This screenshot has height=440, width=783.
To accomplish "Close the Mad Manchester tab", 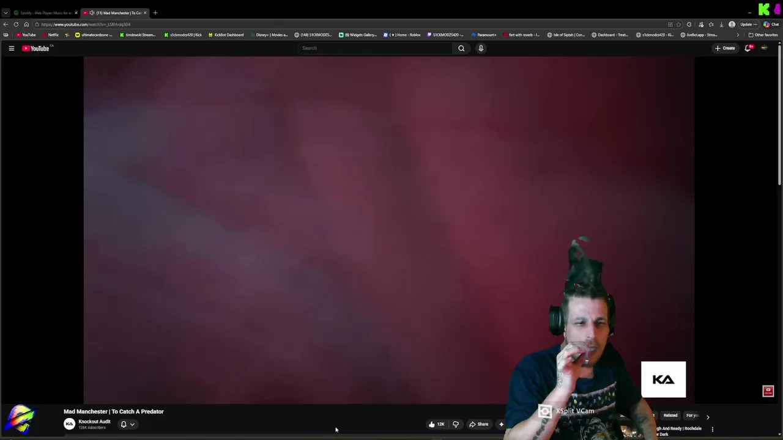I will 145,13.
